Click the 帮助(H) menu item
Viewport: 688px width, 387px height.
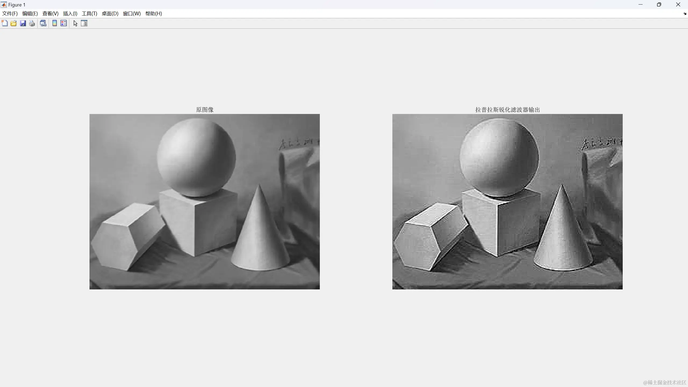pos(153,14)
